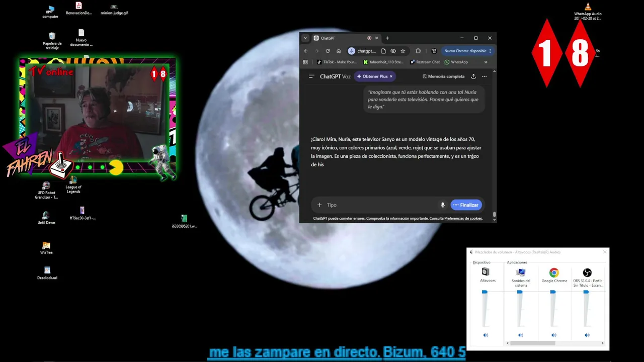Select the League of Legends desktop shortcut
644x362 pixels.
(x=73, y=185)
